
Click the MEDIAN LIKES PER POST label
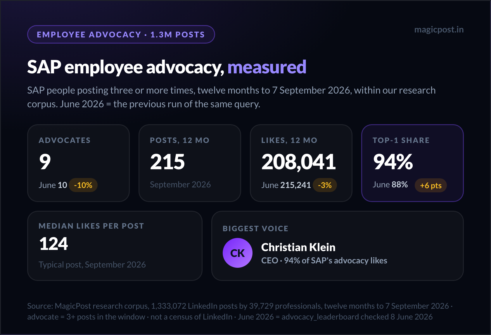point(91,226)
